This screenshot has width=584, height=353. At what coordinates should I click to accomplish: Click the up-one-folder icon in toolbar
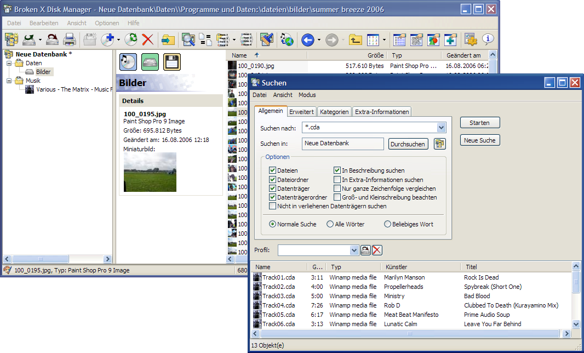click(x=356, y=39)
